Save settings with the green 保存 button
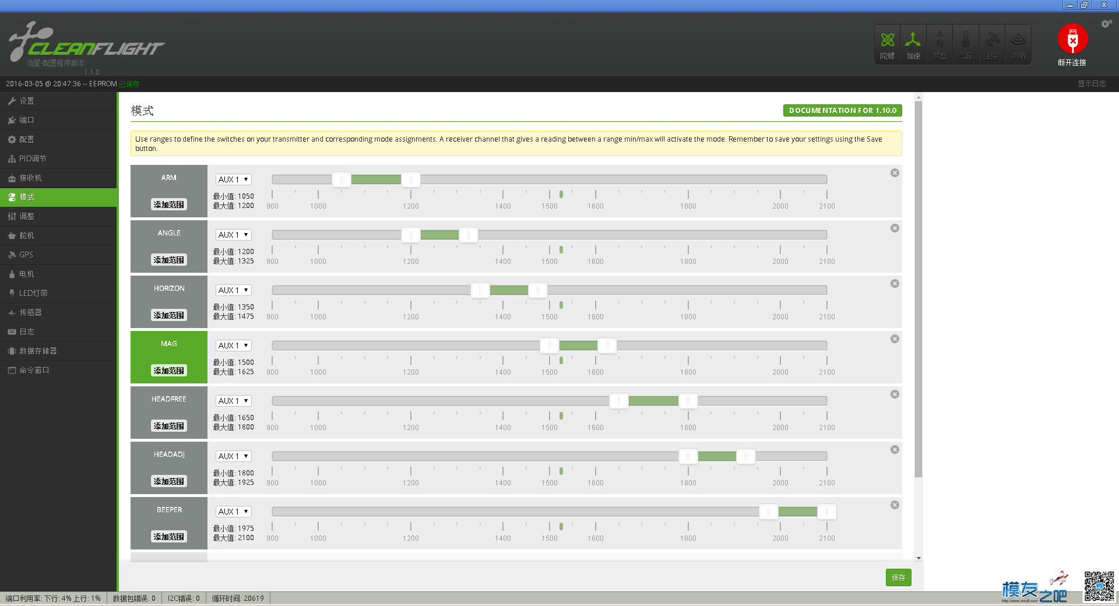The height and width of the screenshot is (606, 1119). point(898,577)
